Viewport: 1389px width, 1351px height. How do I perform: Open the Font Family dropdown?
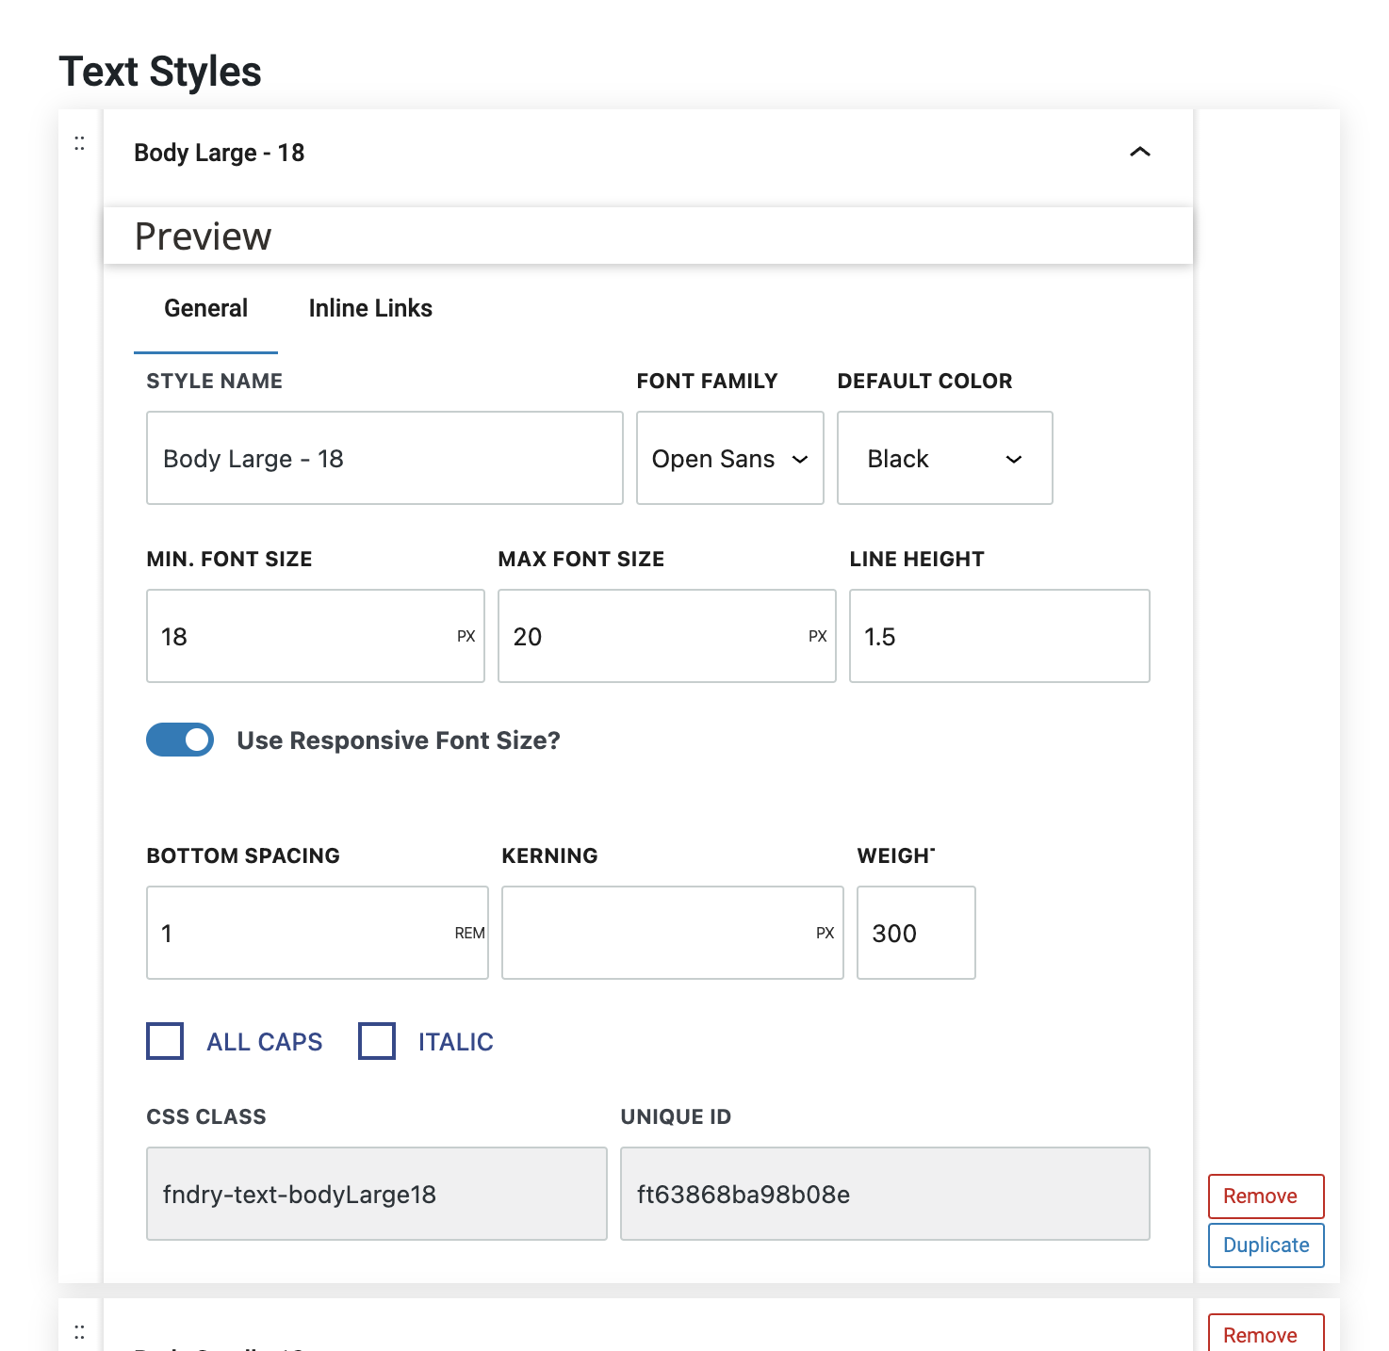[x=729, y=458]
